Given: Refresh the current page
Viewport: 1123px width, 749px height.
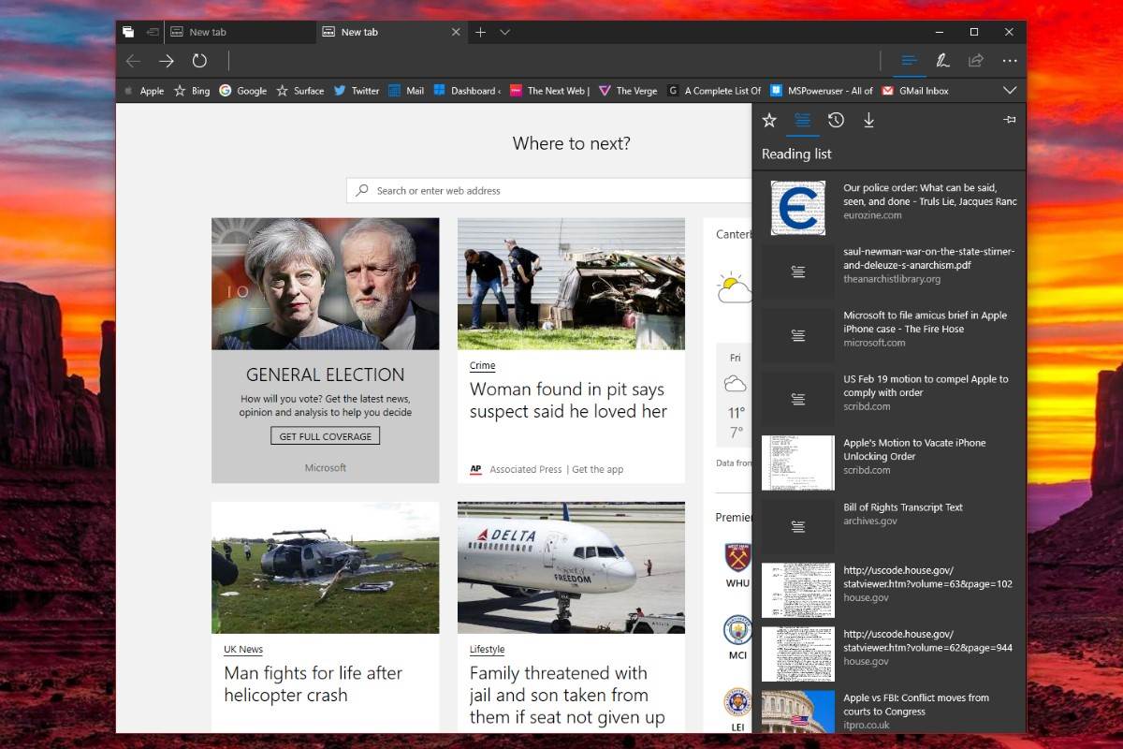Looking at the screenshot, I should 199,61.
